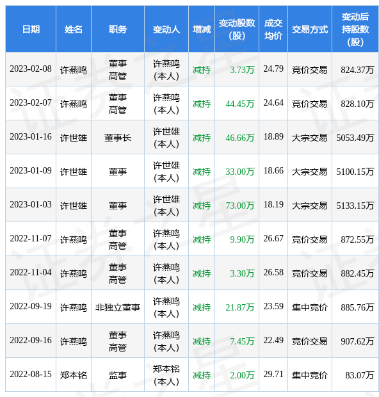Click the 46.66万 share change value
The image size is (379, 397).
(239, 138)
